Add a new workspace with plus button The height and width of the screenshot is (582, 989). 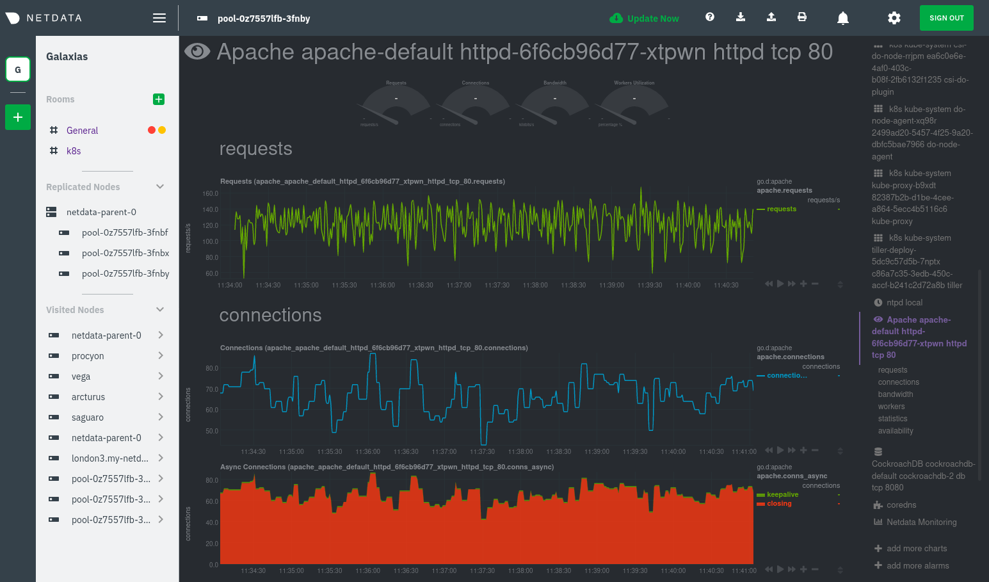coord(18,117)
